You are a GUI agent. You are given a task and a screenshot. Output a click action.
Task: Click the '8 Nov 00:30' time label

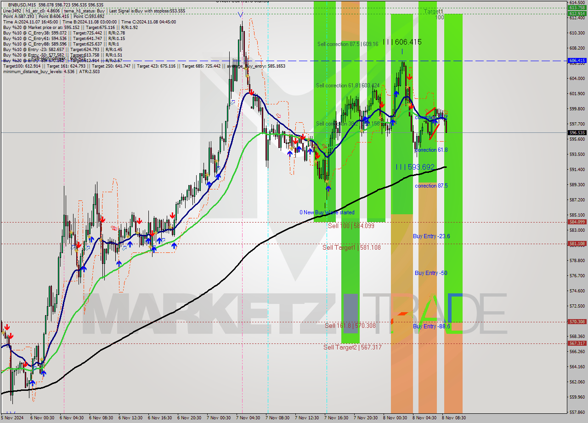coord(396,417)
